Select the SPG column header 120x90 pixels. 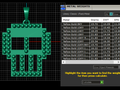(116, 20)
